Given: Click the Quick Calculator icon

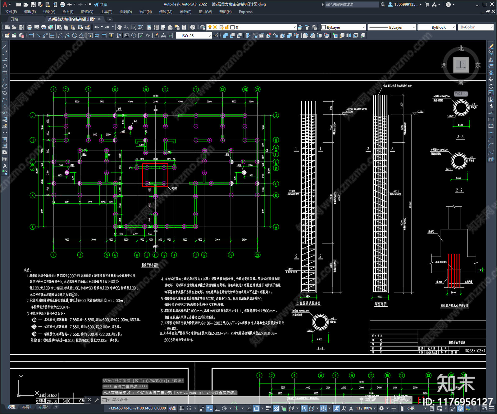Looking at the screenshot, I should pyautogui.click(x=184, y=27).
